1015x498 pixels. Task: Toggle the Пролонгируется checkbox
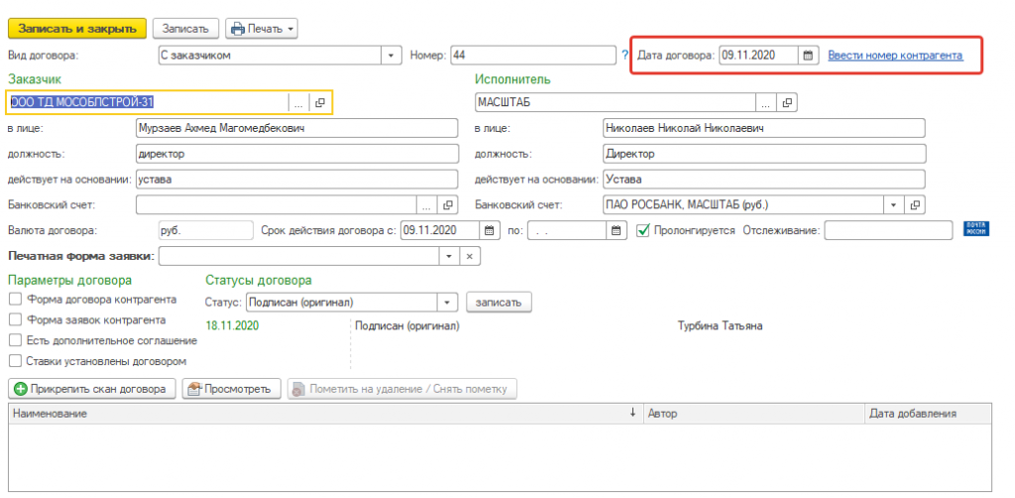point(642,230)
